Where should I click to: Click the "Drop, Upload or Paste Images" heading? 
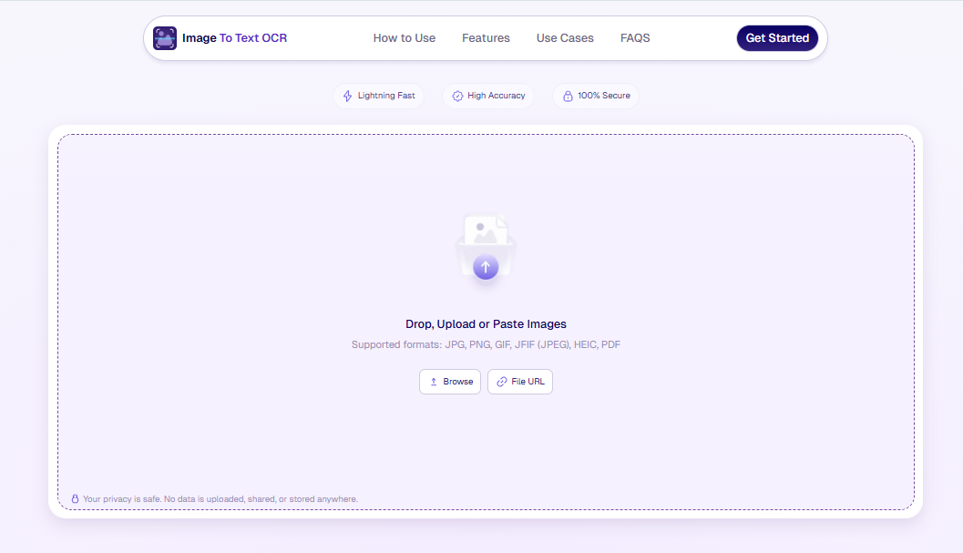(x=486, y=324)
